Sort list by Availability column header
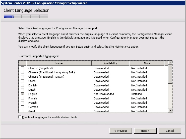The height and width of the screenshot is (139, 186). click(x=110, y=63)
